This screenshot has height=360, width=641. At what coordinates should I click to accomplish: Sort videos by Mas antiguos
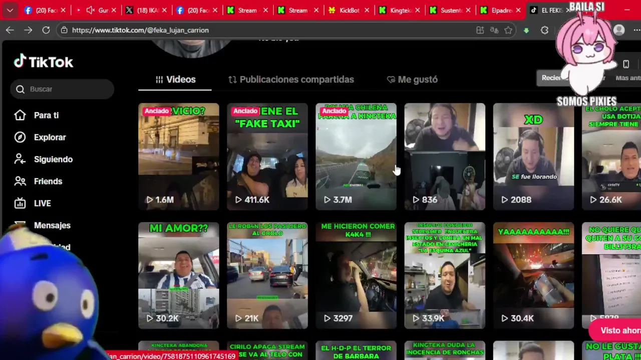pyautogui.click(x=627, y=78)
